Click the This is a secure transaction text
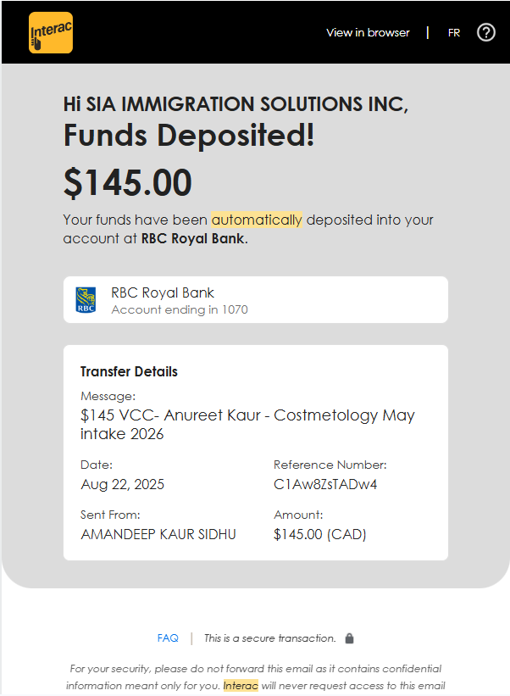510x696 pixels. (x=269, y=638)
